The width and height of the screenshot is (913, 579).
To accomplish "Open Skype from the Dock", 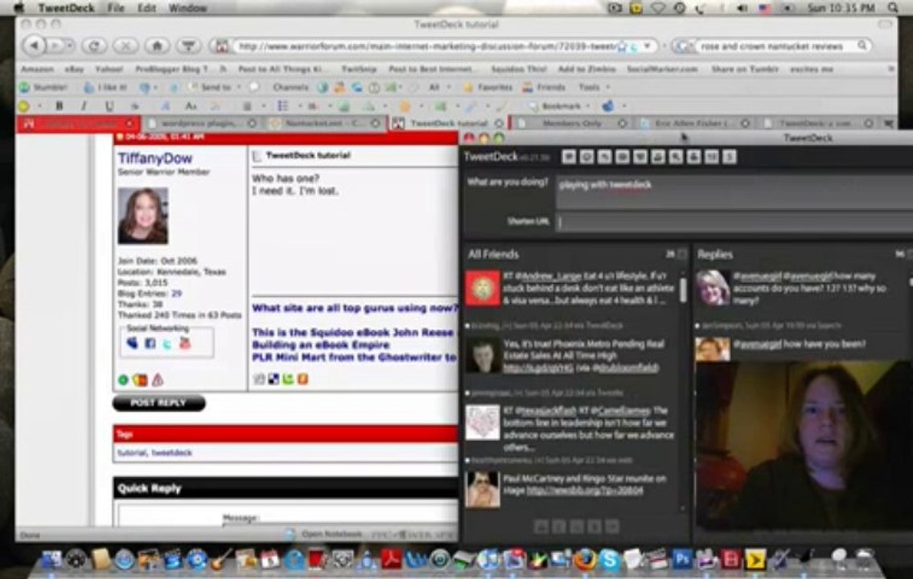I will pyautogui.click(x=610, y=559).
